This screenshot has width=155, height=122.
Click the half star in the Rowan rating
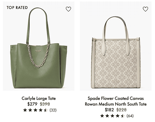click(123, 116)
